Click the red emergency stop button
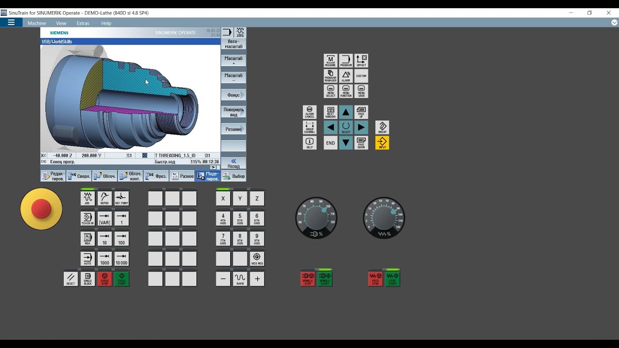 pyautogui.click(x=41, y=209)
